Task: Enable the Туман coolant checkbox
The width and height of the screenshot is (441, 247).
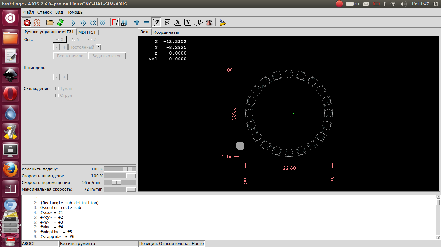Action: click(x=57, y=88)
